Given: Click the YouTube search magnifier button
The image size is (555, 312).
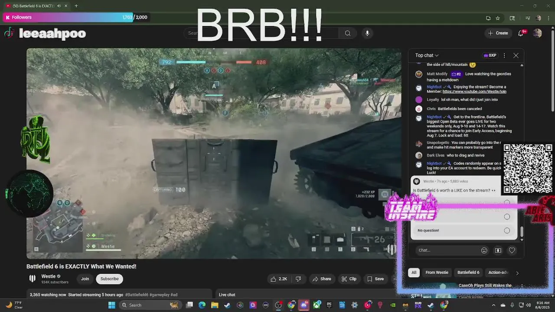Looking at the screenshot, I should 348,33.
